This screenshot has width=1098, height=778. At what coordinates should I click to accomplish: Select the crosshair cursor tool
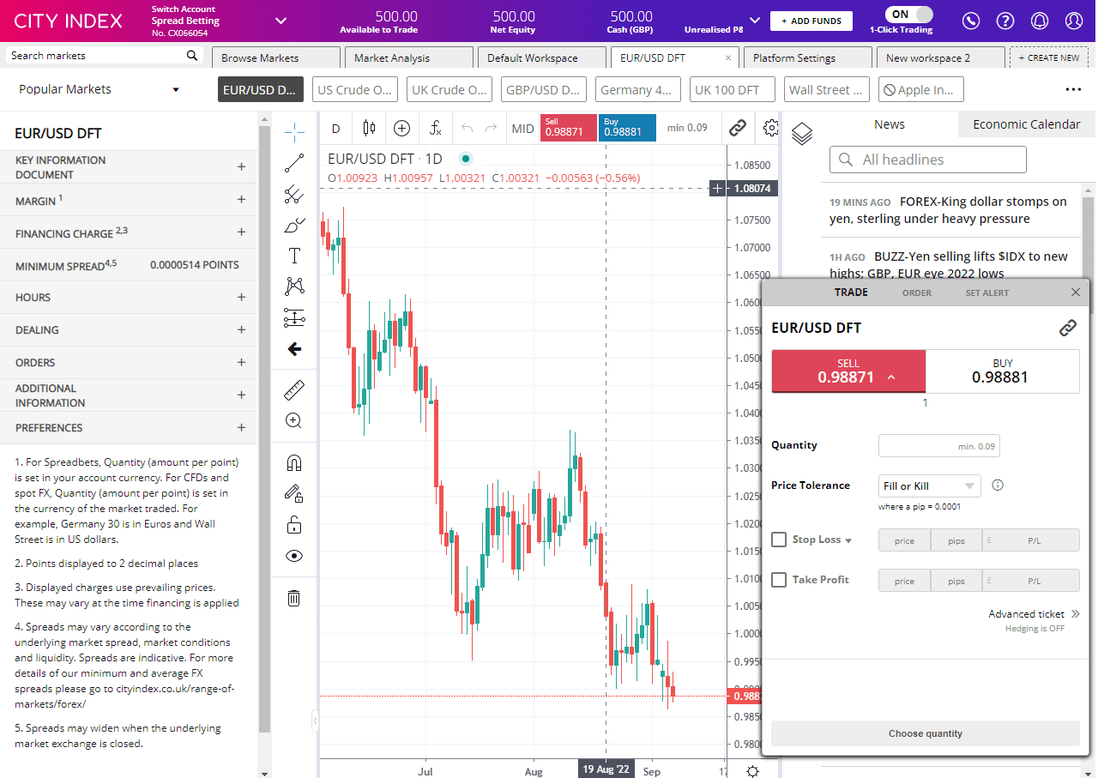[x=294, y=131]
